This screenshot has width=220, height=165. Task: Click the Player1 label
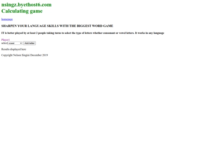[5, 40]
